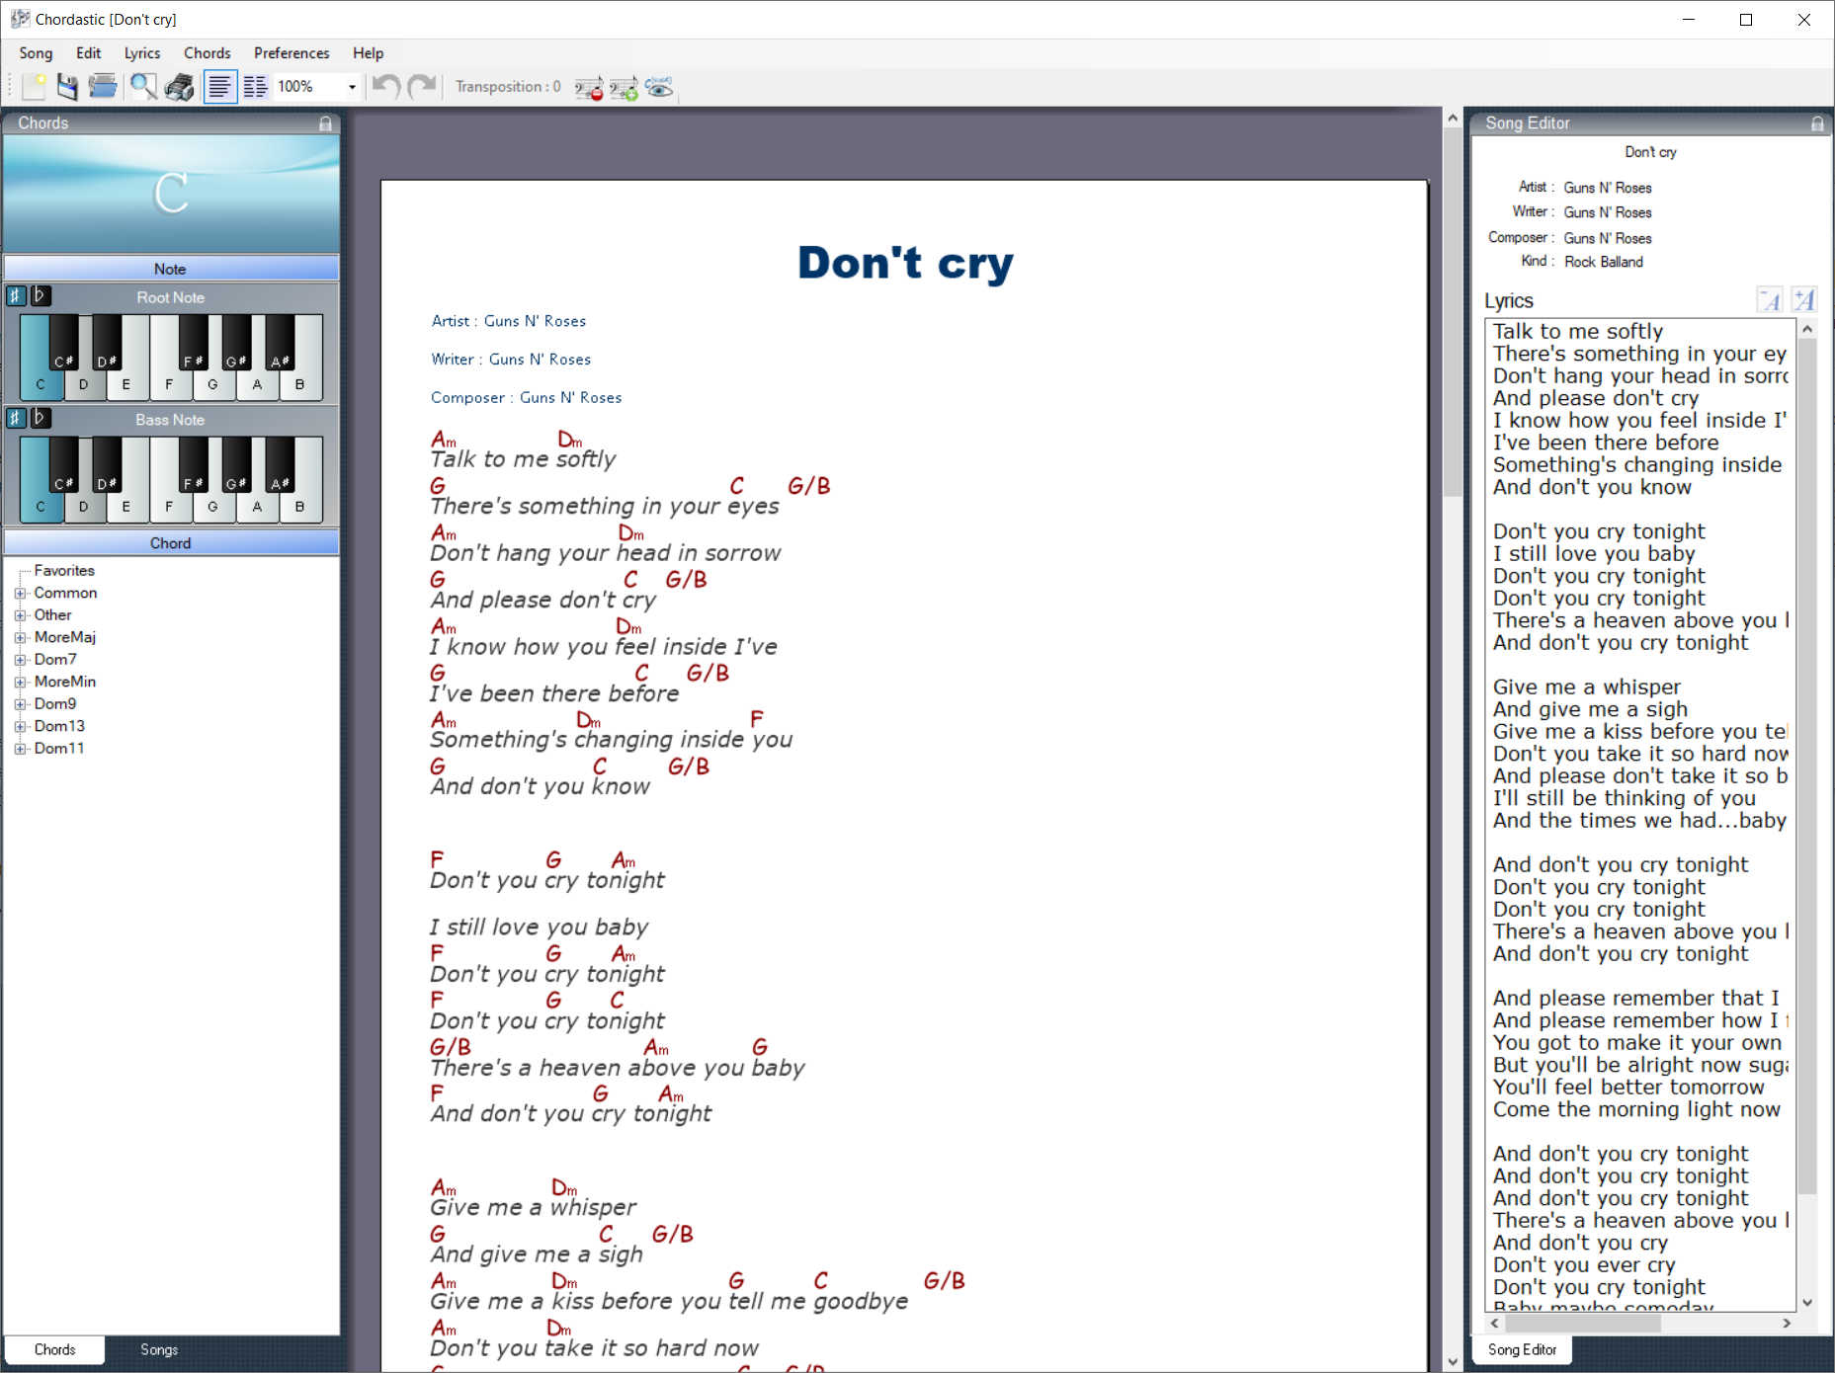This screenshot has width=1835, height=1373.
Task: Enable flat notation for Bass Note
Action: [40, 418]
